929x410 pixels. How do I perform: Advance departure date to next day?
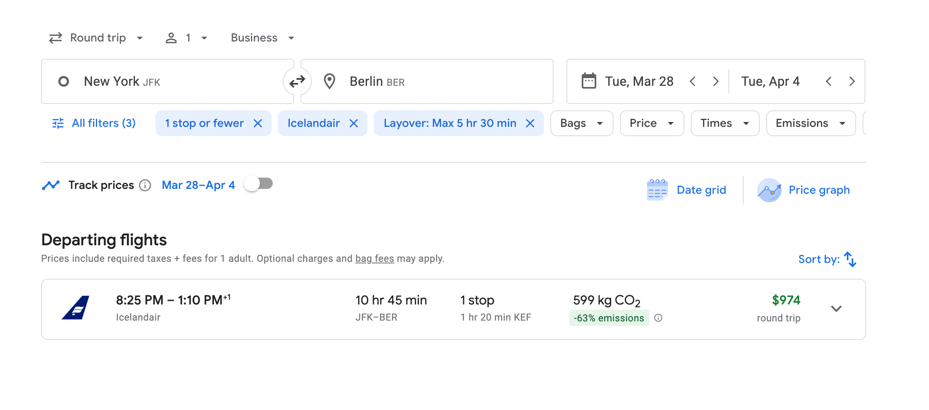[x=716, y=82]
